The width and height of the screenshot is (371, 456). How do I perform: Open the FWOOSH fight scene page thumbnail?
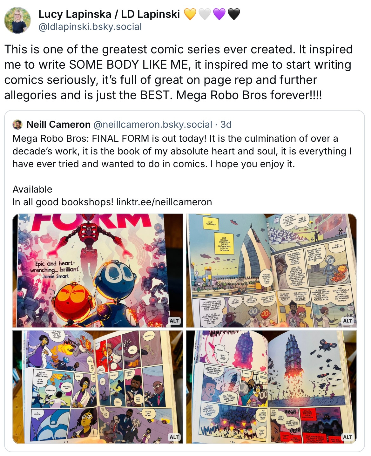(98, 387)
